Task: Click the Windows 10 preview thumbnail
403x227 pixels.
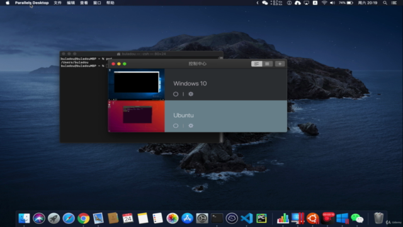Action: pos(136,84)
